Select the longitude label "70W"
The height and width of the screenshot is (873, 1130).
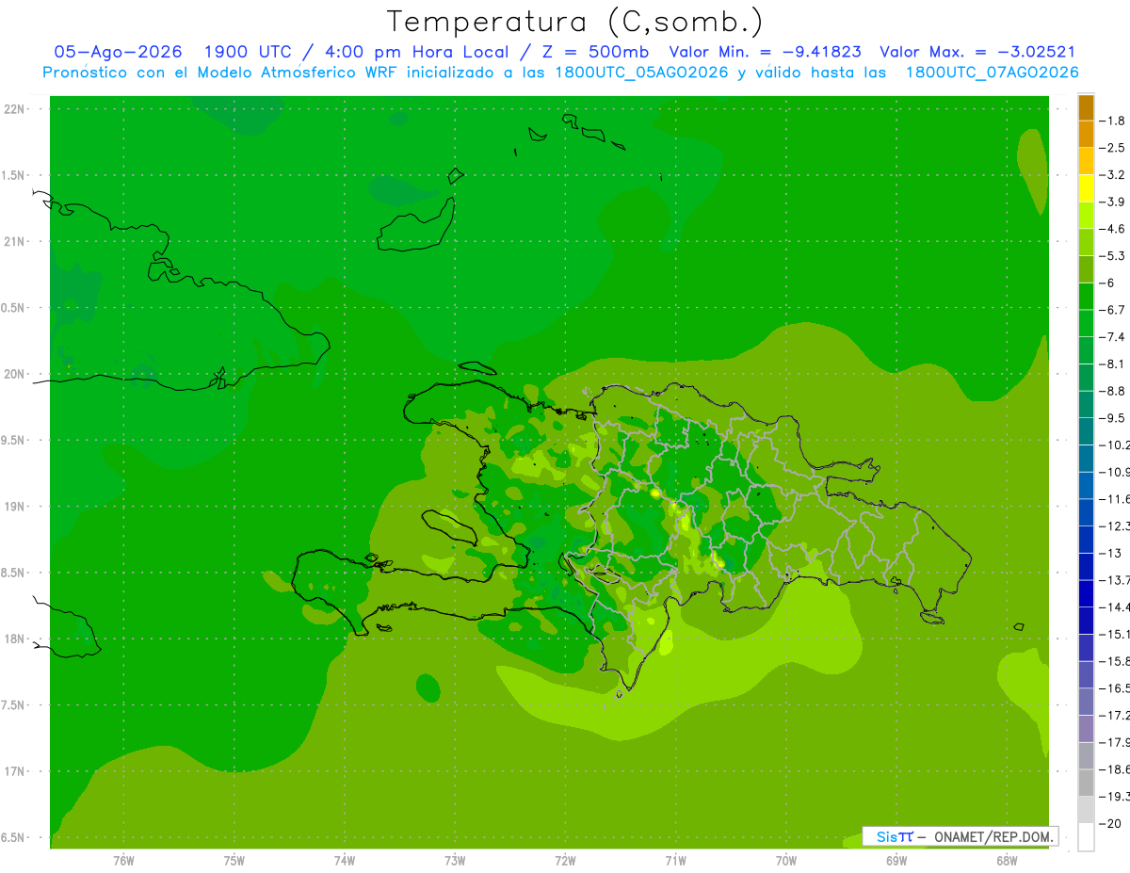point(785,861)
